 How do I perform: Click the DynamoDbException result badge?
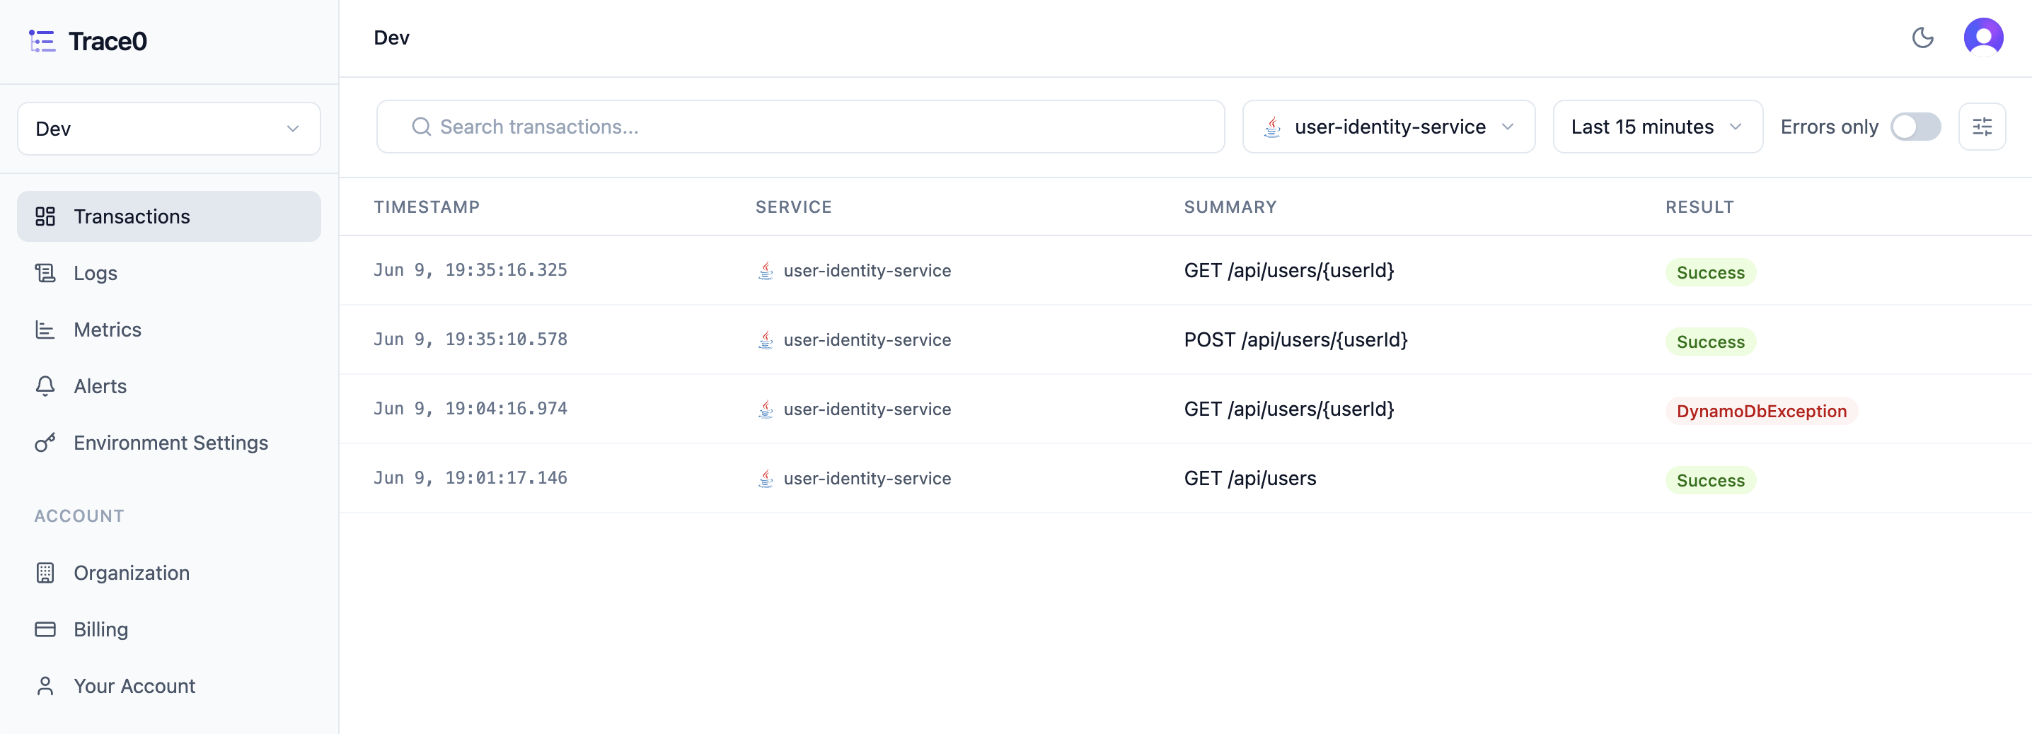coord(1762,411)
